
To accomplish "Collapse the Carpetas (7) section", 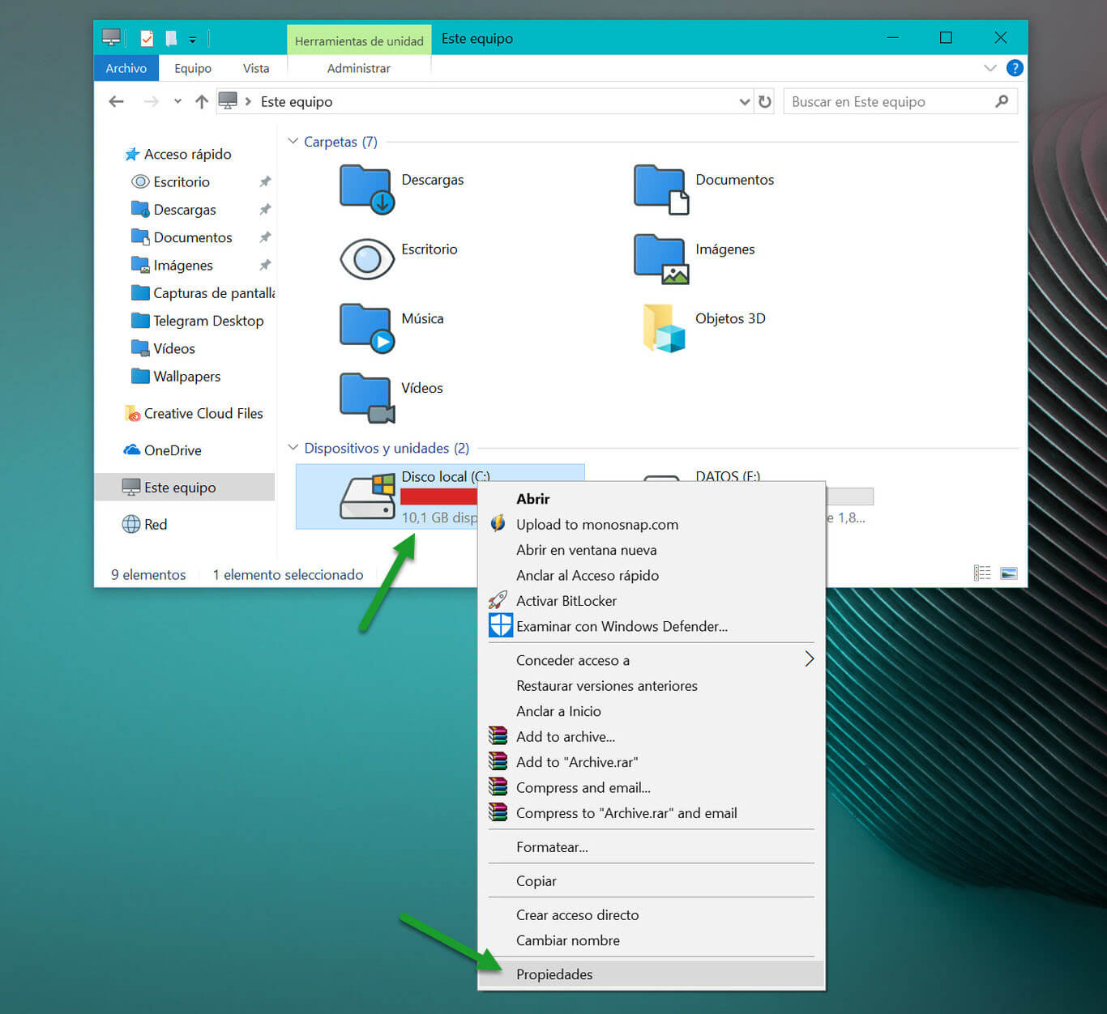I will (293, 142).
